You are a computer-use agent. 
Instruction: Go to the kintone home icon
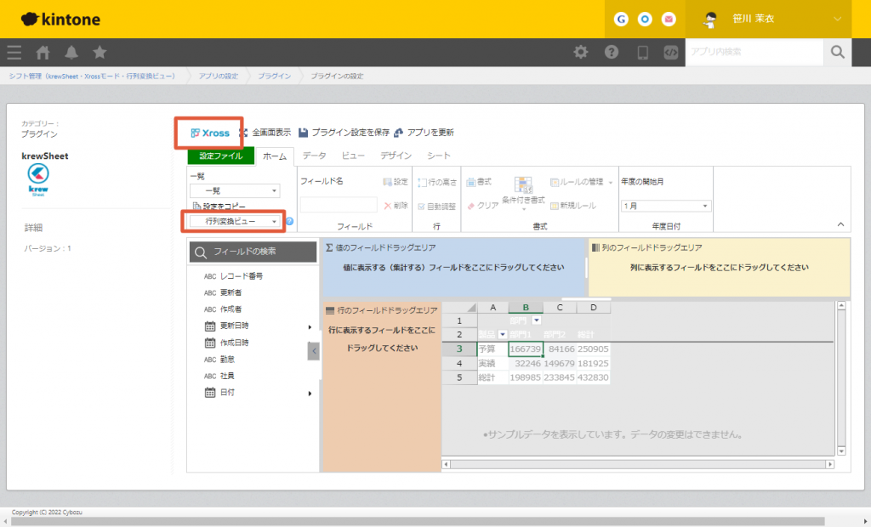coord(43,52)
